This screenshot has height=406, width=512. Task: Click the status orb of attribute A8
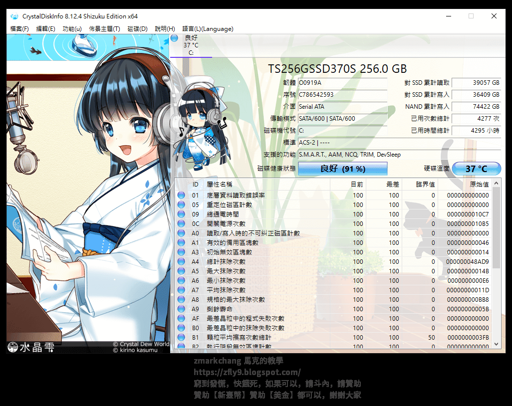coord(181,299)
